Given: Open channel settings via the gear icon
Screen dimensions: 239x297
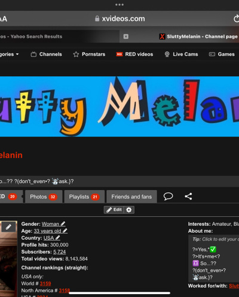Looking at the screenshot, I should tap(129, 210).
